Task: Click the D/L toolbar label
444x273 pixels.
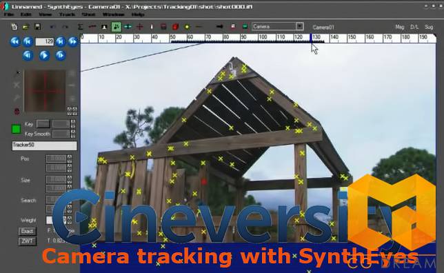Action: (414, 27)
